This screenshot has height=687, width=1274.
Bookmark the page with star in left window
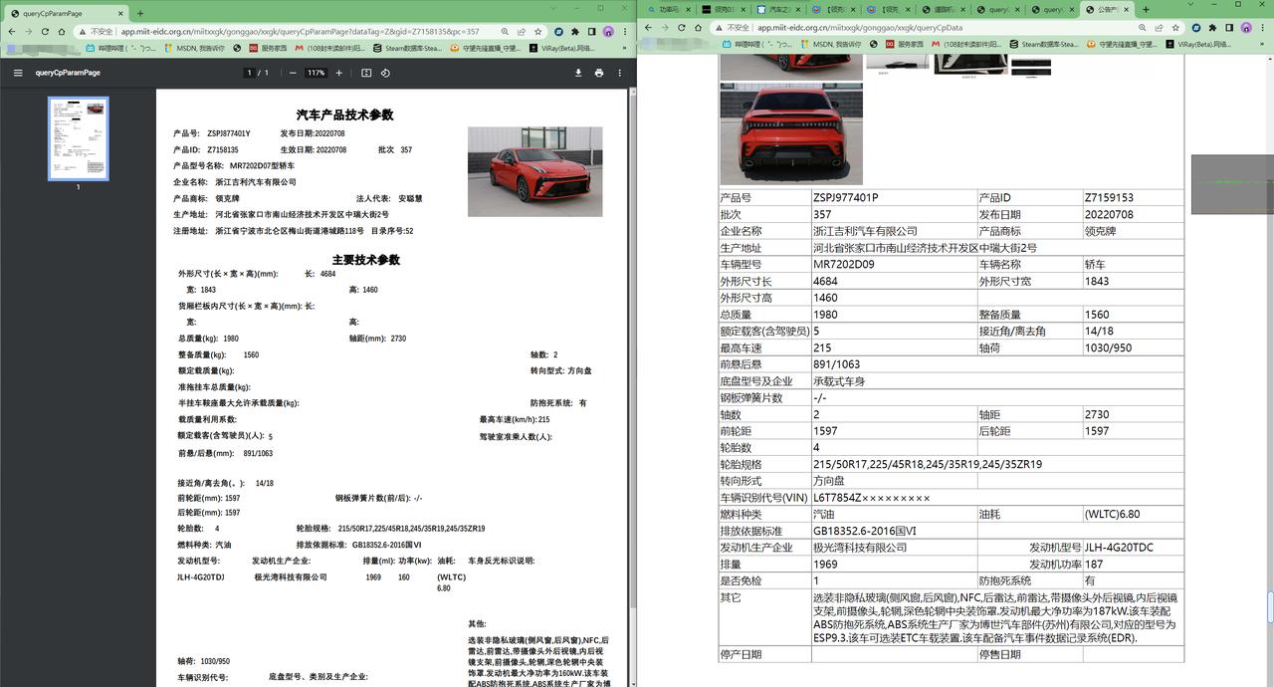[x=538, y=31]
